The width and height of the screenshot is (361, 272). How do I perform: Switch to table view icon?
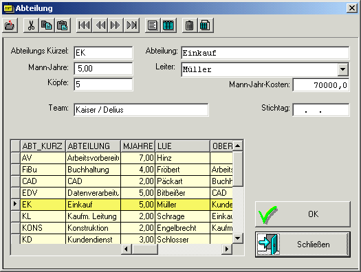tap(168, 25)
